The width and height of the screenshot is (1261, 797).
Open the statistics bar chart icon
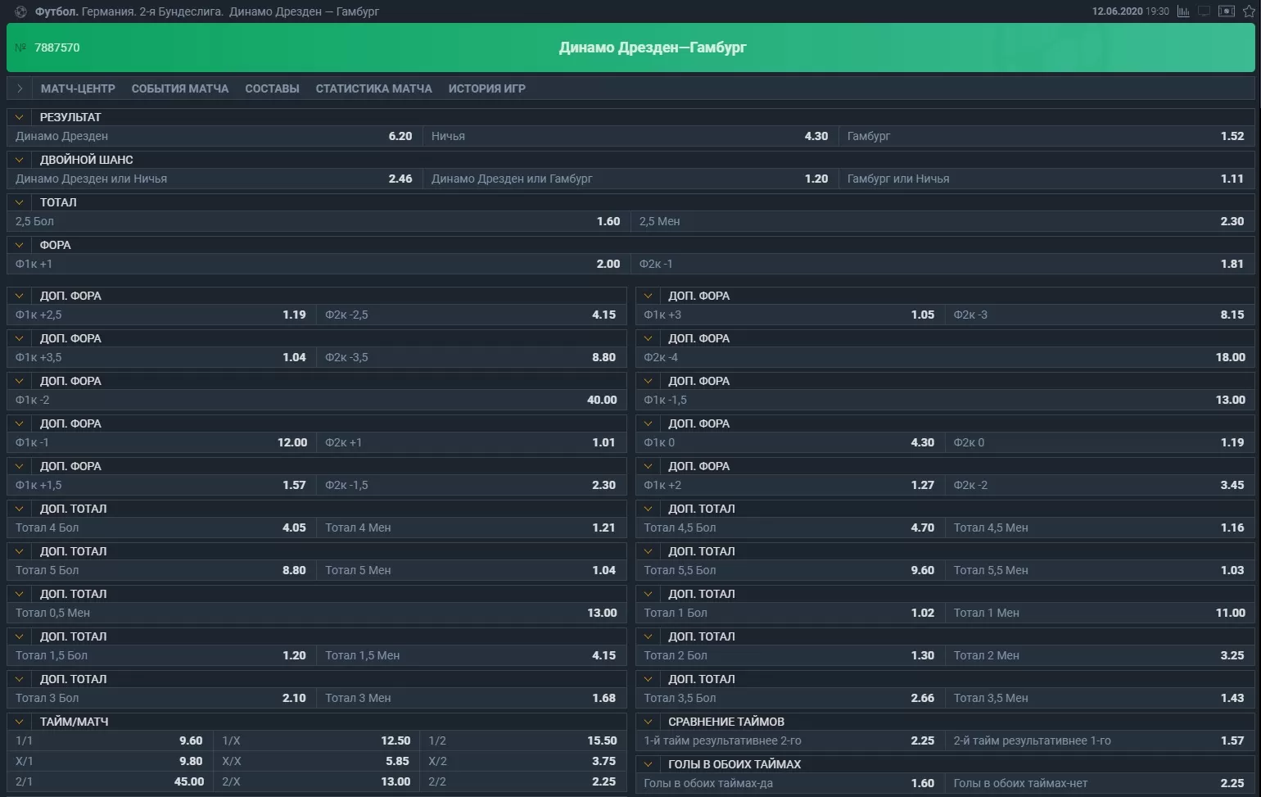[x=1183, y=11]
